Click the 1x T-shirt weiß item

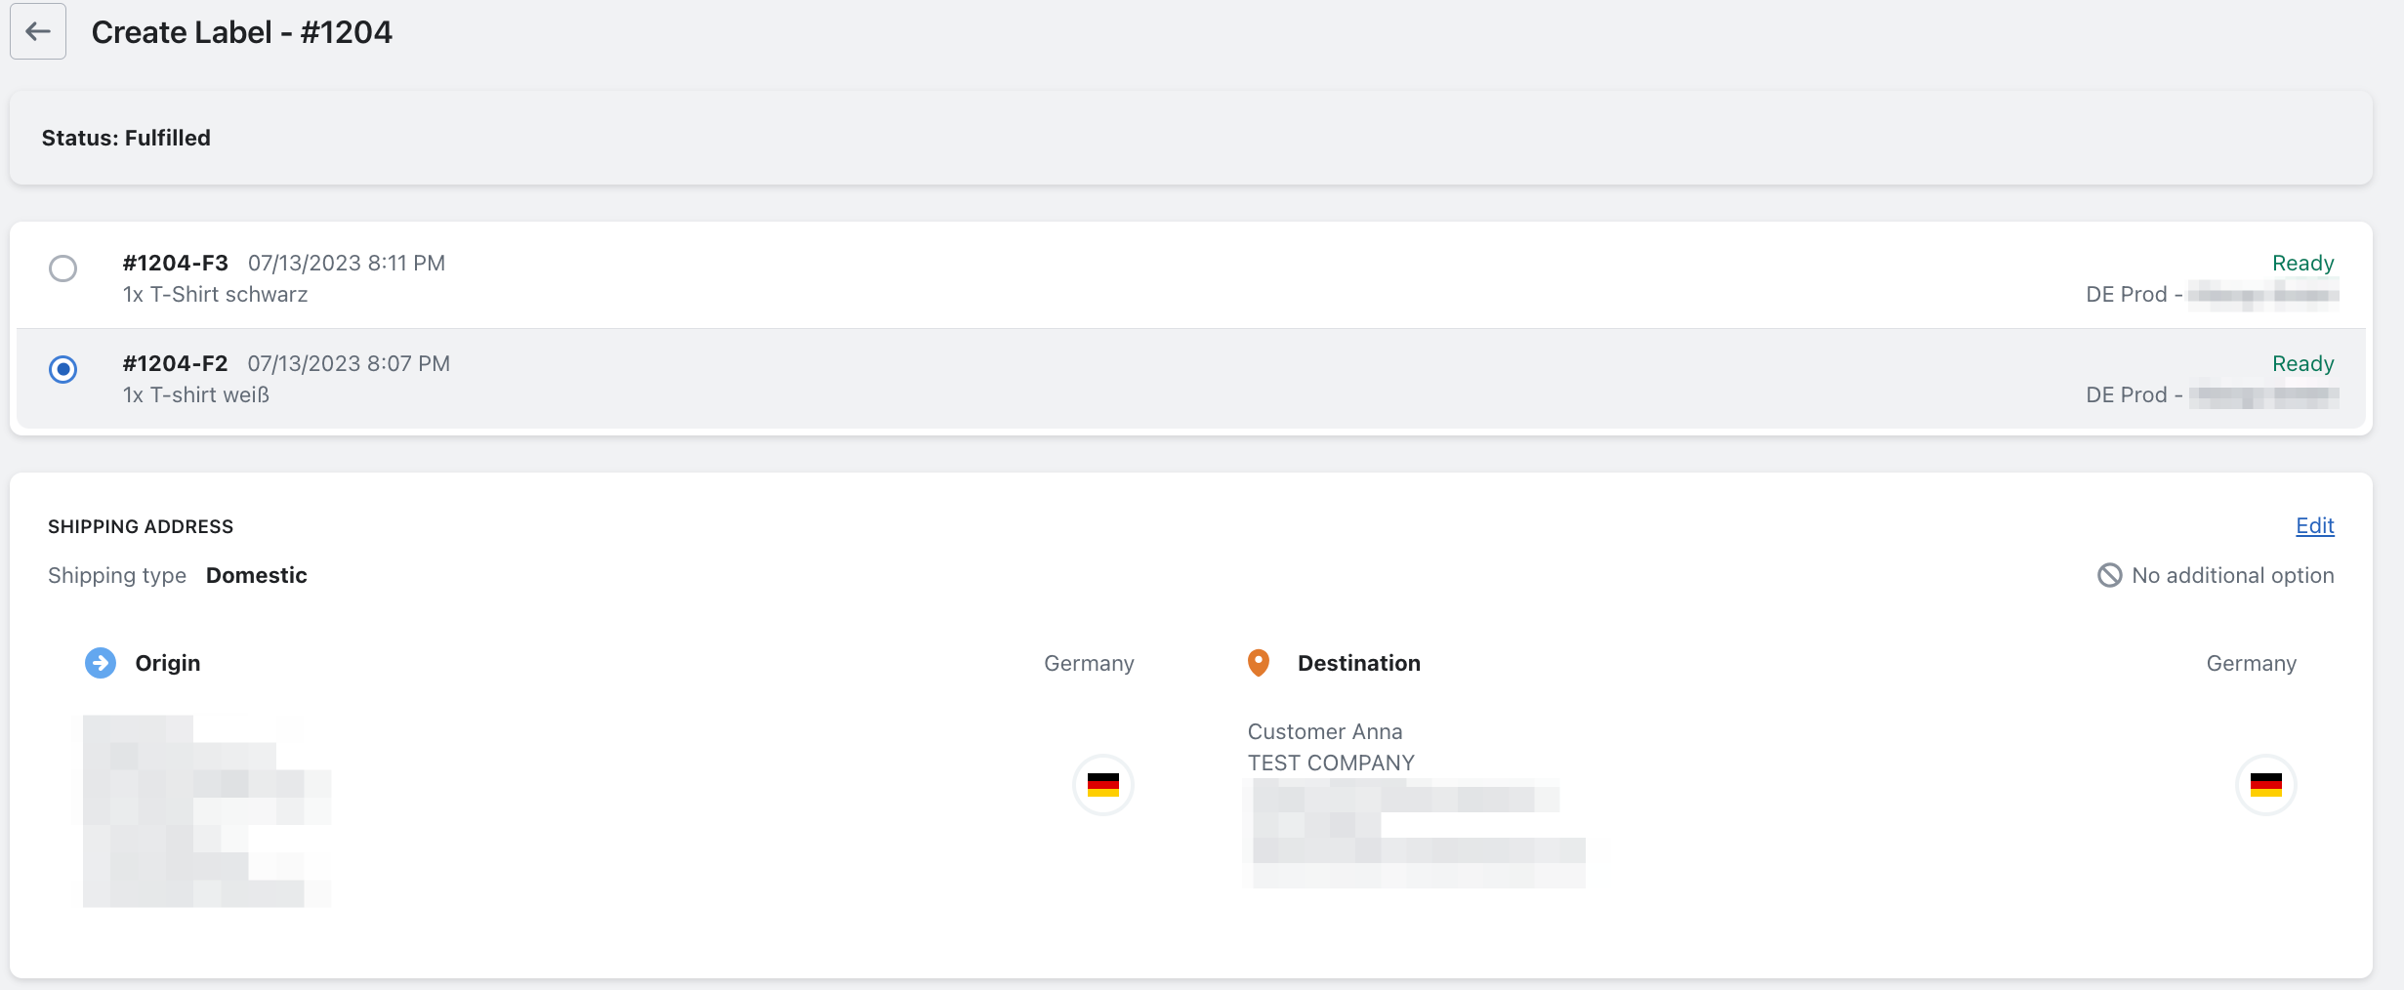(x=195, y=394)
